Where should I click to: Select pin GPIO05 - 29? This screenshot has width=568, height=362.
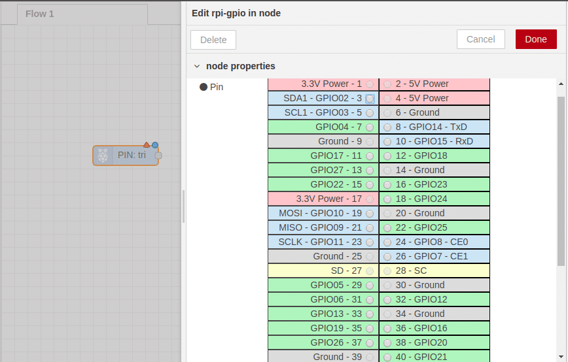pos(370,286)
